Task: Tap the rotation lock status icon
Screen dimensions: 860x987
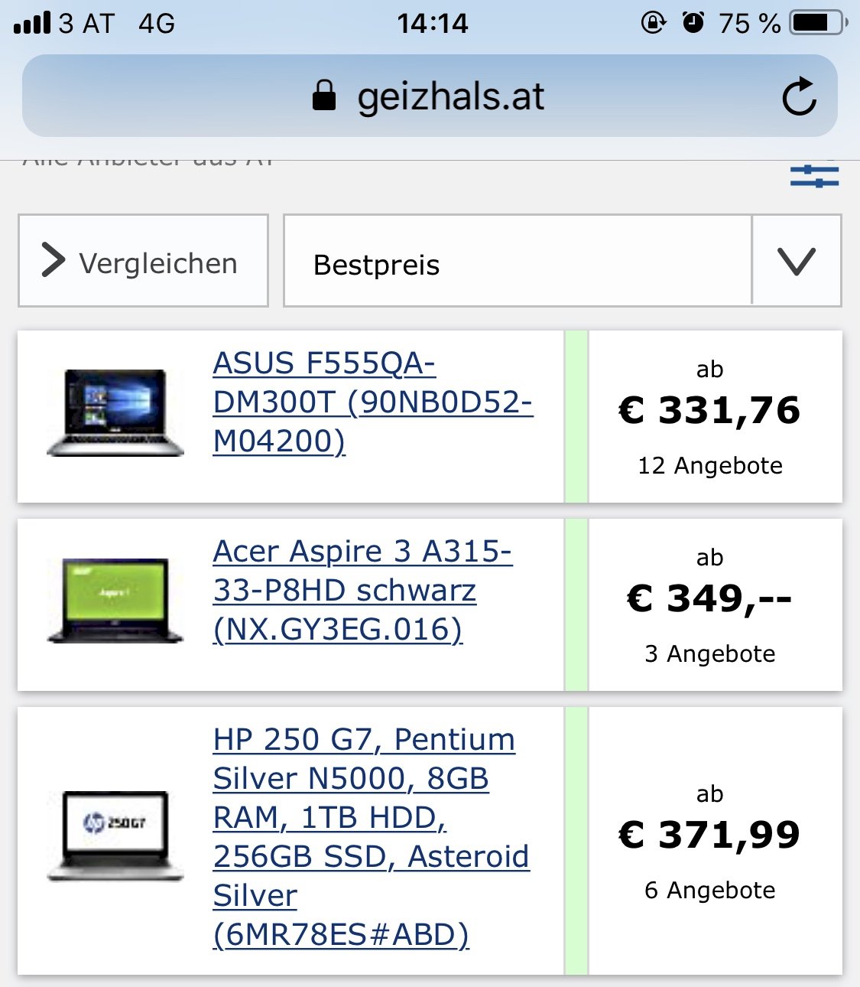Action: [653, 23]
